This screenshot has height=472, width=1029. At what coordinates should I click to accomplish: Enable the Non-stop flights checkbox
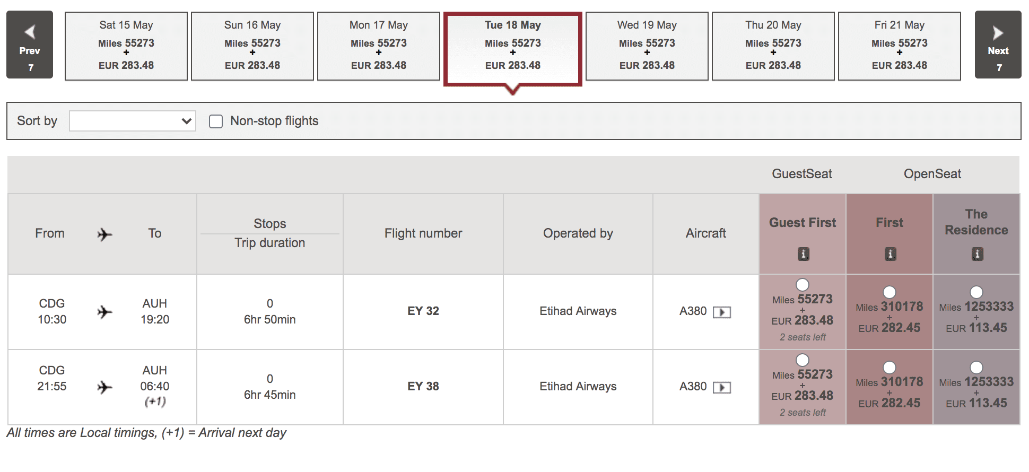click(x=215, y=121)
